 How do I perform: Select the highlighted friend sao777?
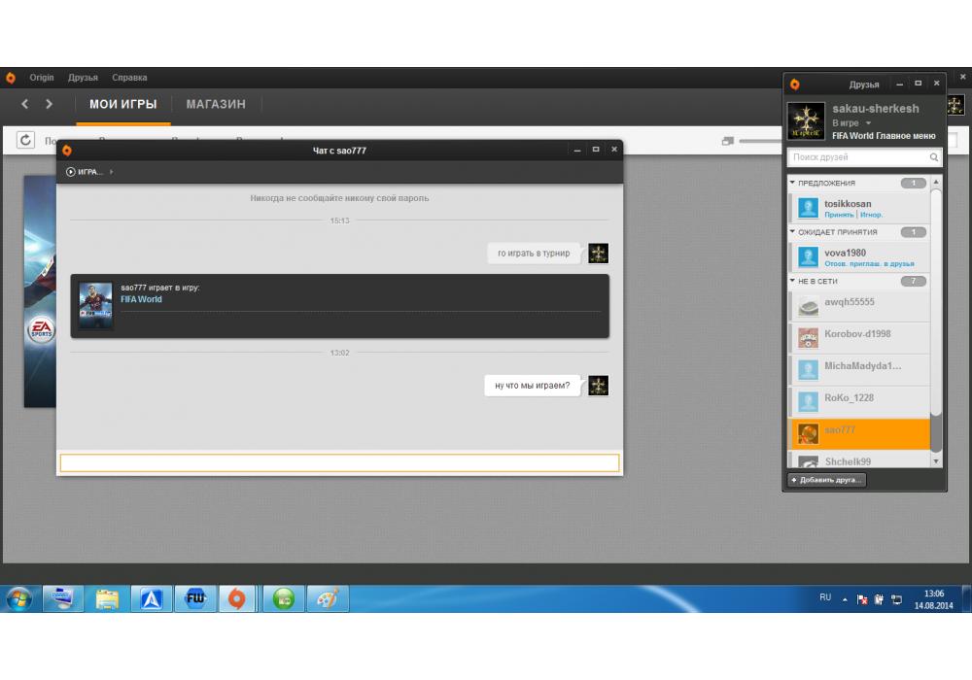[859, 434]
